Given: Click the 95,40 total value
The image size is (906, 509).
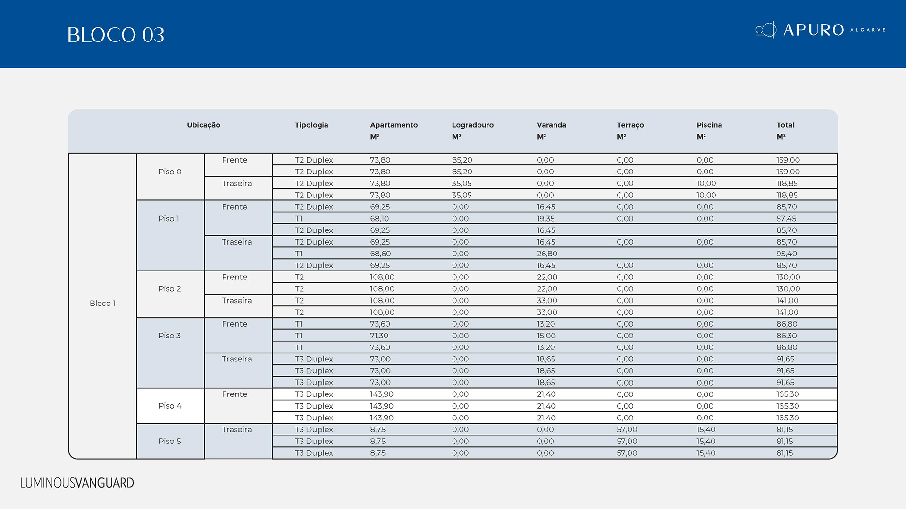Looking at the screenshot, I should pyautogui.click(x=786, y=254).
